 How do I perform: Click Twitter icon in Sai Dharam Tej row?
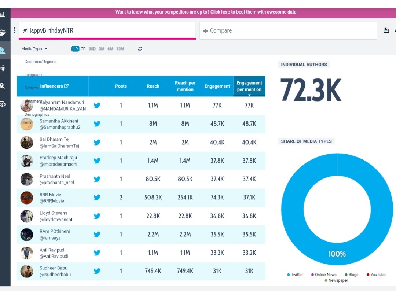(x=97, y=142)
